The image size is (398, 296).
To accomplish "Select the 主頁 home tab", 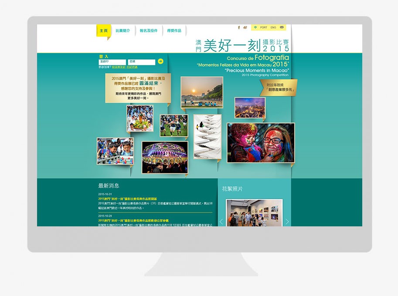I will (103, 31).
